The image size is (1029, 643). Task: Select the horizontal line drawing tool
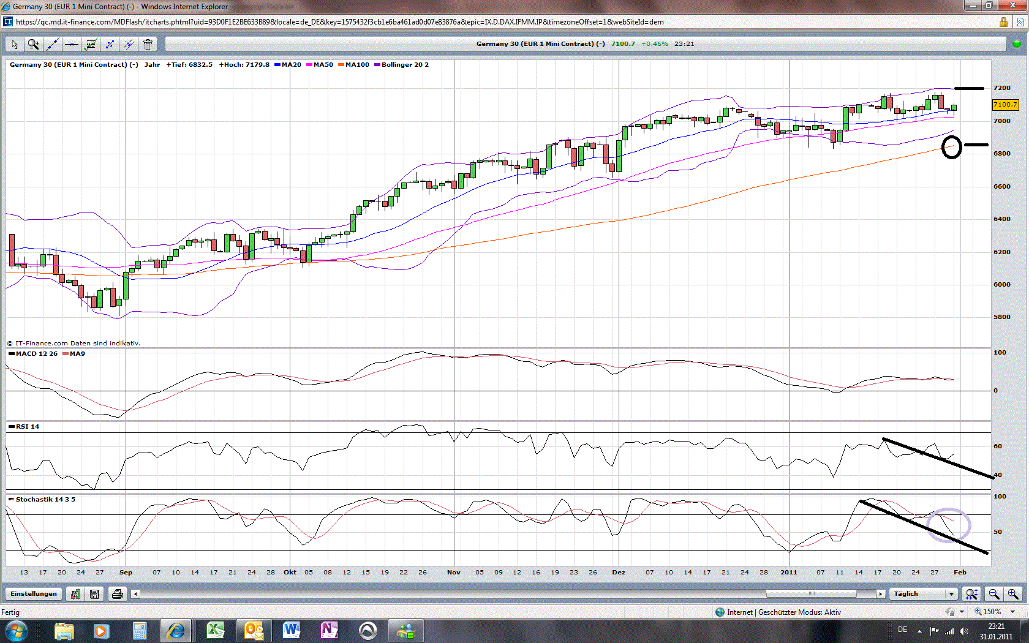pyautogui.click(x=72, y=44)
